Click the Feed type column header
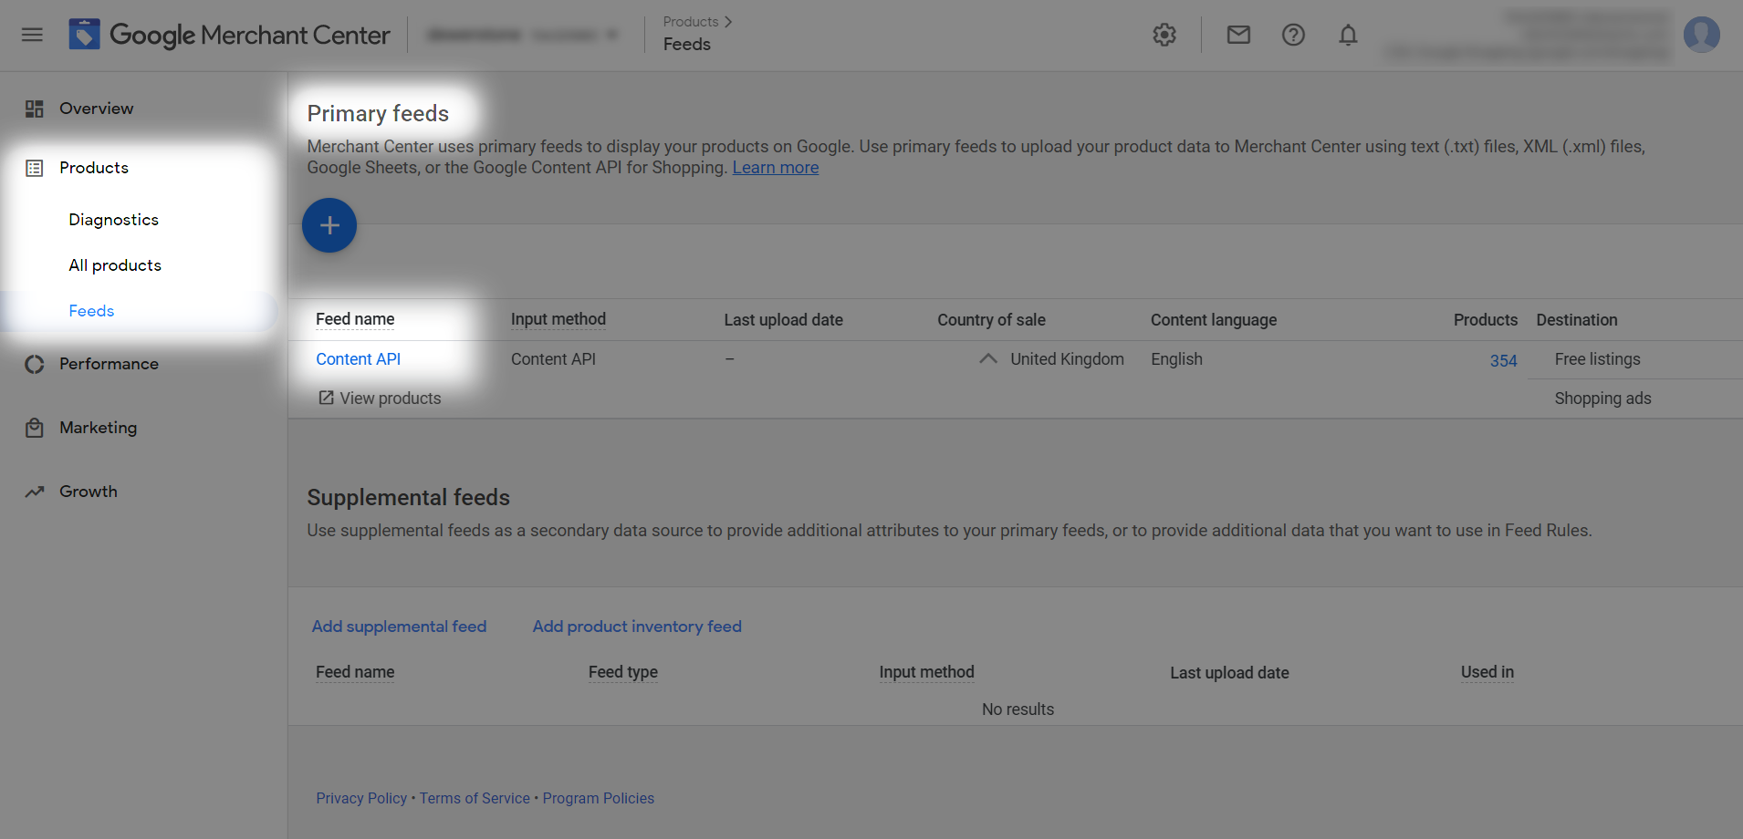This screenshot has width=1743, height=839. tap(623, 672)
